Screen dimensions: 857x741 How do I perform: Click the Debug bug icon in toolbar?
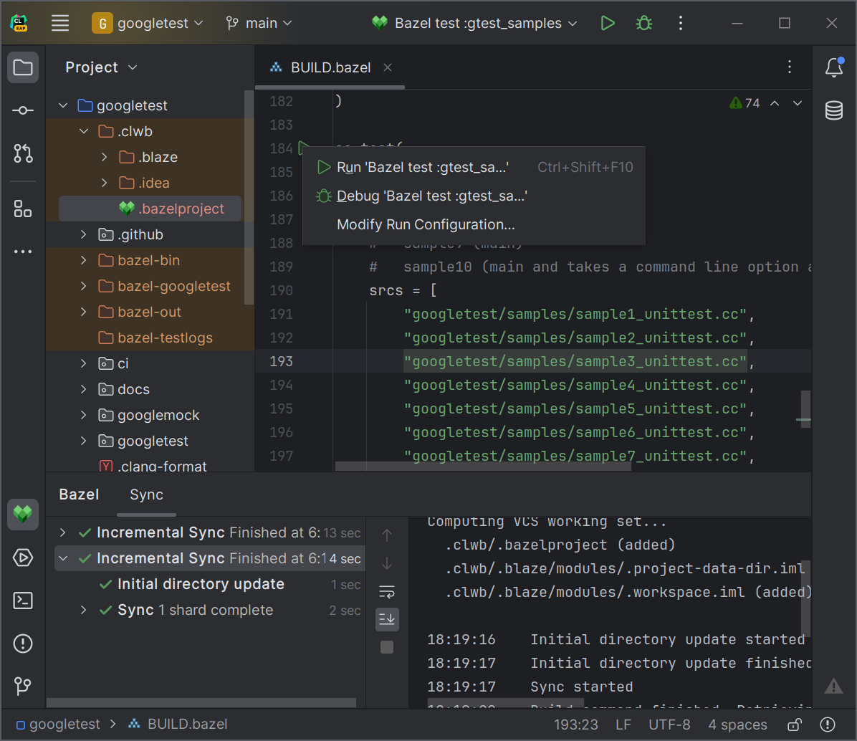[643, 23]
